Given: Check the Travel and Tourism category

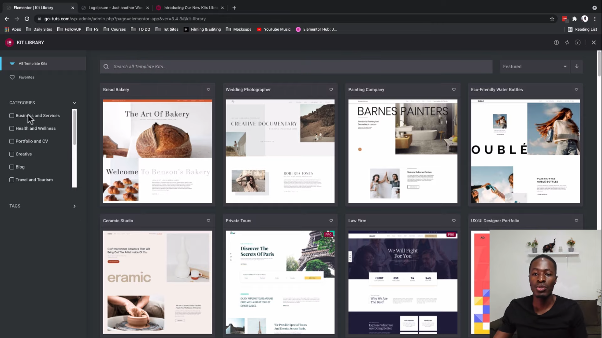Looking at the screenshot, I should coord(12,180).
